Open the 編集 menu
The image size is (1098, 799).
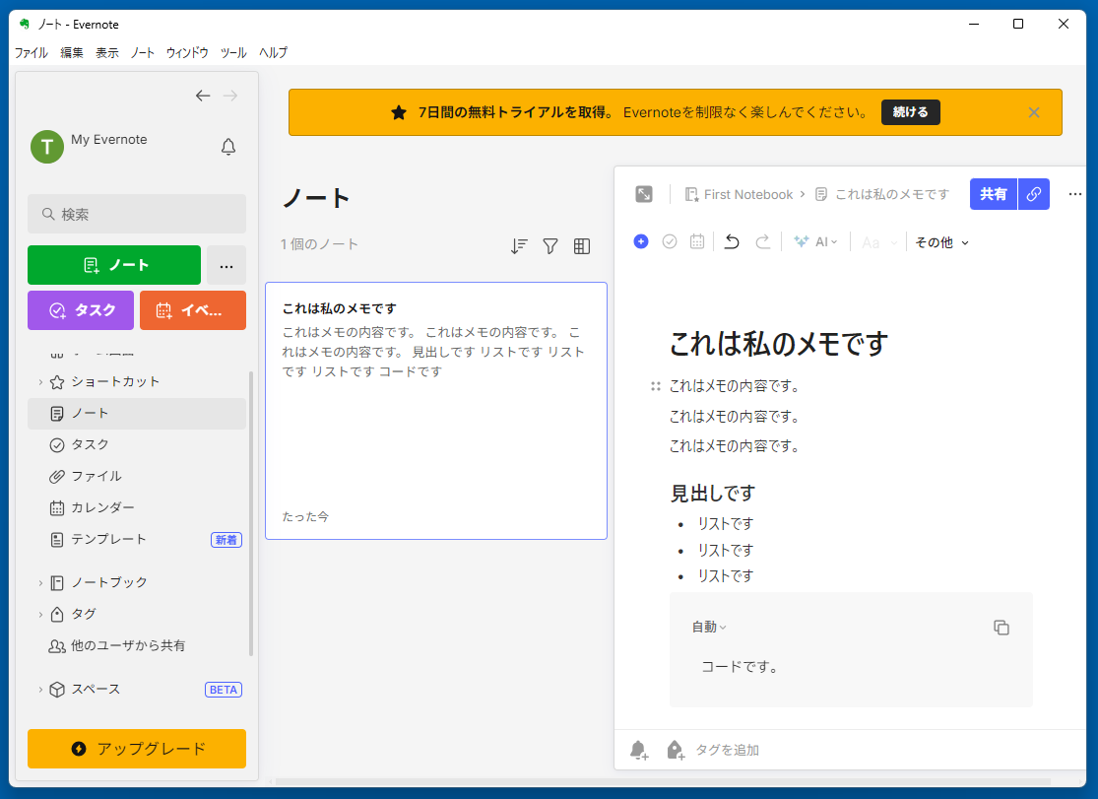pyautogui.click(x=72, y=52)
